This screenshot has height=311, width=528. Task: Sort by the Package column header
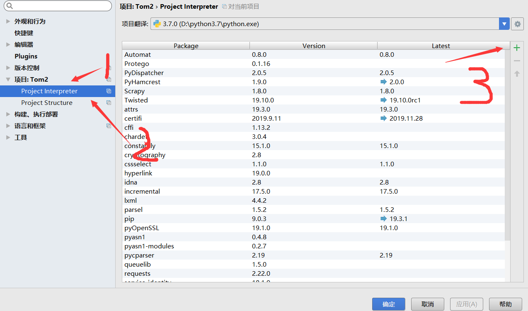186,46
